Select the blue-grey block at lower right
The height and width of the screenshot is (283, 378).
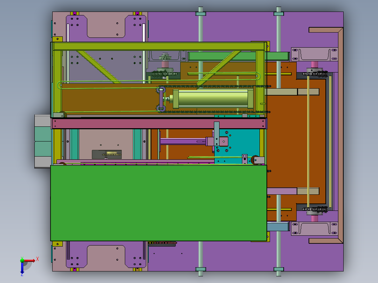click(278, 227)
